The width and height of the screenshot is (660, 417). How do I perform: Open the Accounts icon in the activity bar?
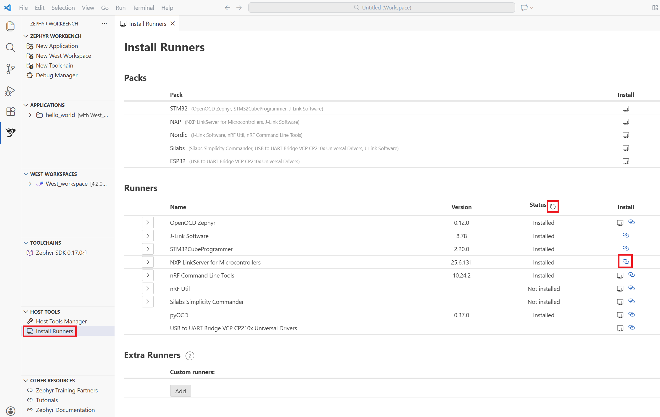pos(10,411)
